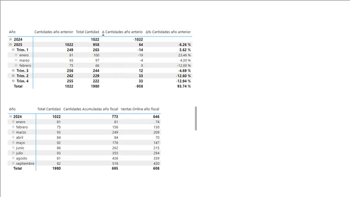The width and height of the screenshot is (350, 197).
Task: Expand the septiembre month row
Action: (13, 163)
